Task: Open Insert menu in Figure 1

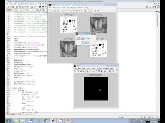Action: click(x=63, y=8)
